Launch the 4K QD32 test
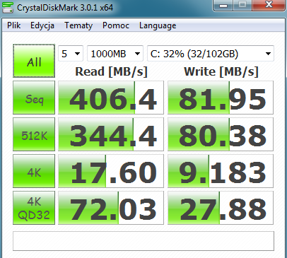The width and height of the screenshot is (287, 258). point(34,208)
